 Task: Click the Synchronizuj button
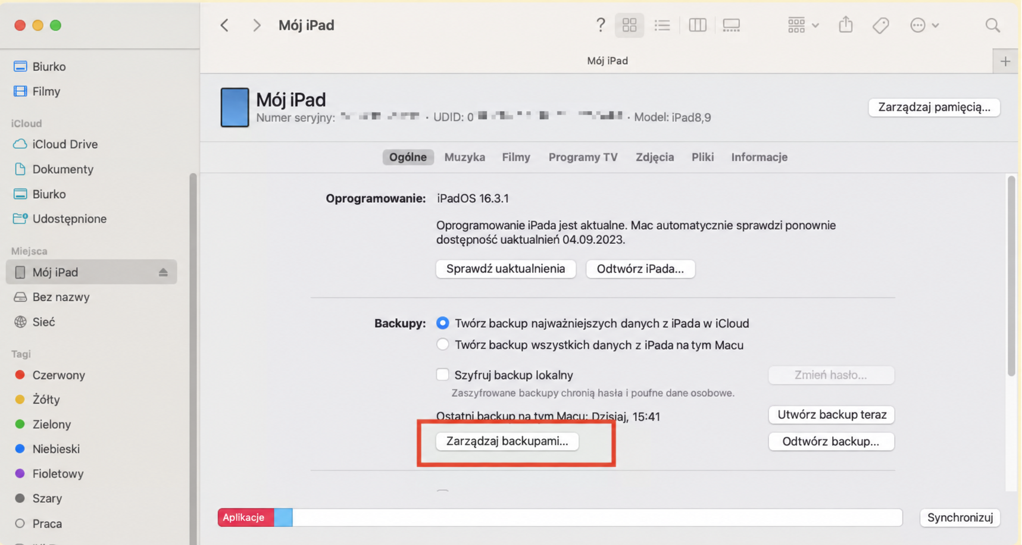960,518
